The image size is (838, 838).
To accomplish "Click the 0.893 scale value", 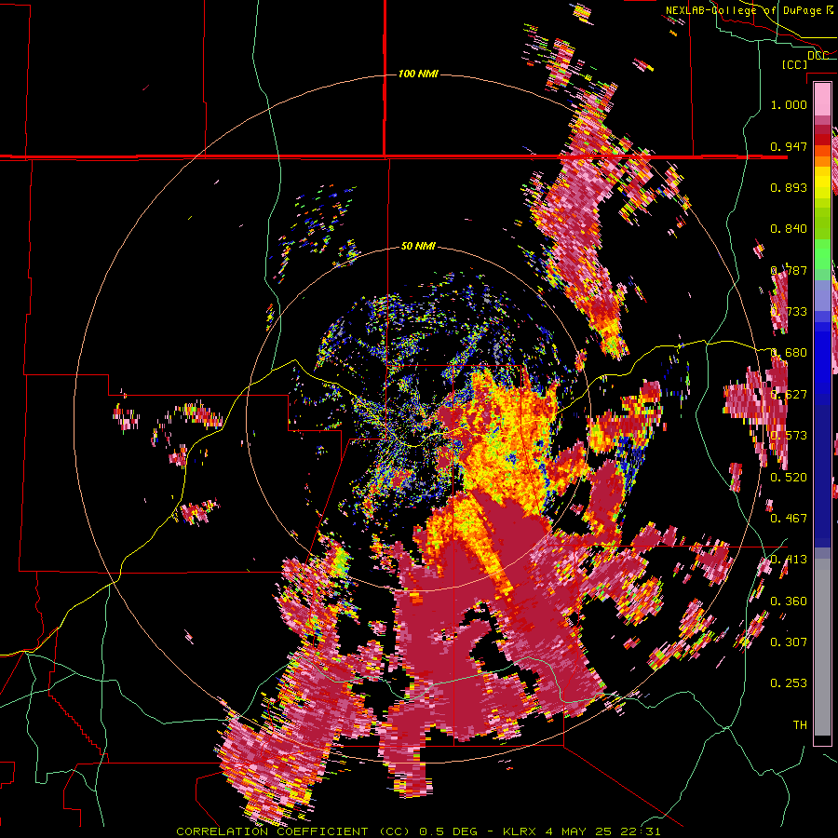I will point(789,187).
